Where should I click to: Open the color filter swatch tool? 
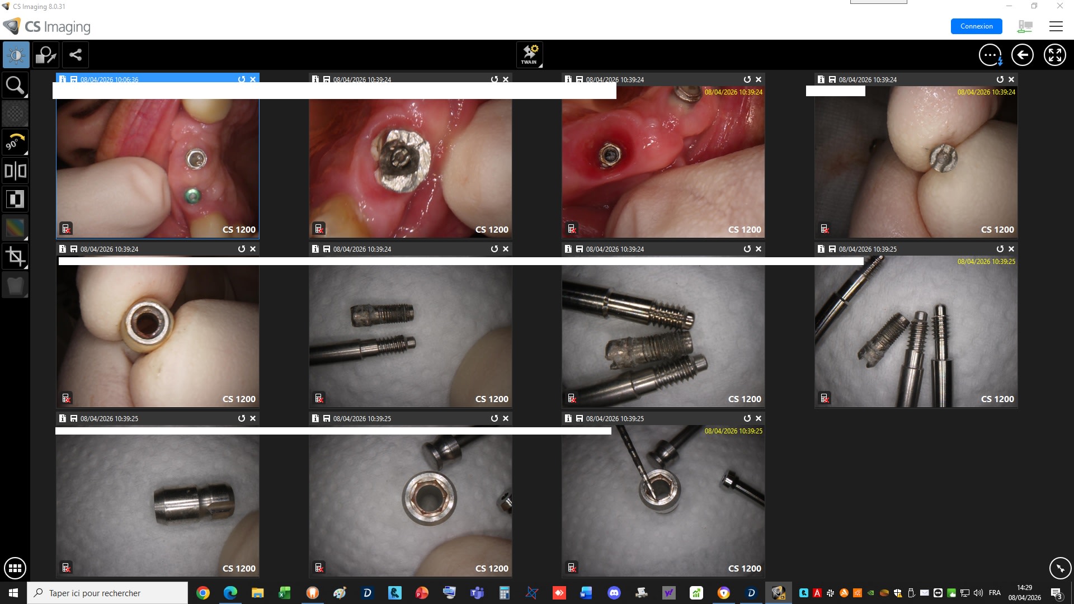click(x=15, y=228)
